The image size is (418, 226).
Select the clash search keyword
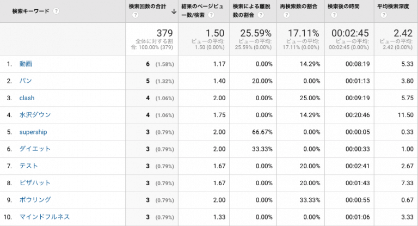27,98
